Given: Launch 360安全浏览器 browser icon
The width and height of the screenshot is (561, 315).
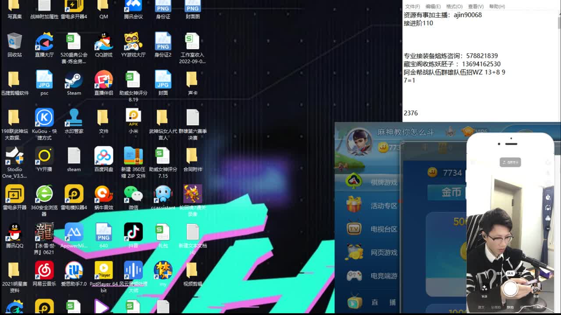Looking at the screenshot, I should tap(44, 200).
